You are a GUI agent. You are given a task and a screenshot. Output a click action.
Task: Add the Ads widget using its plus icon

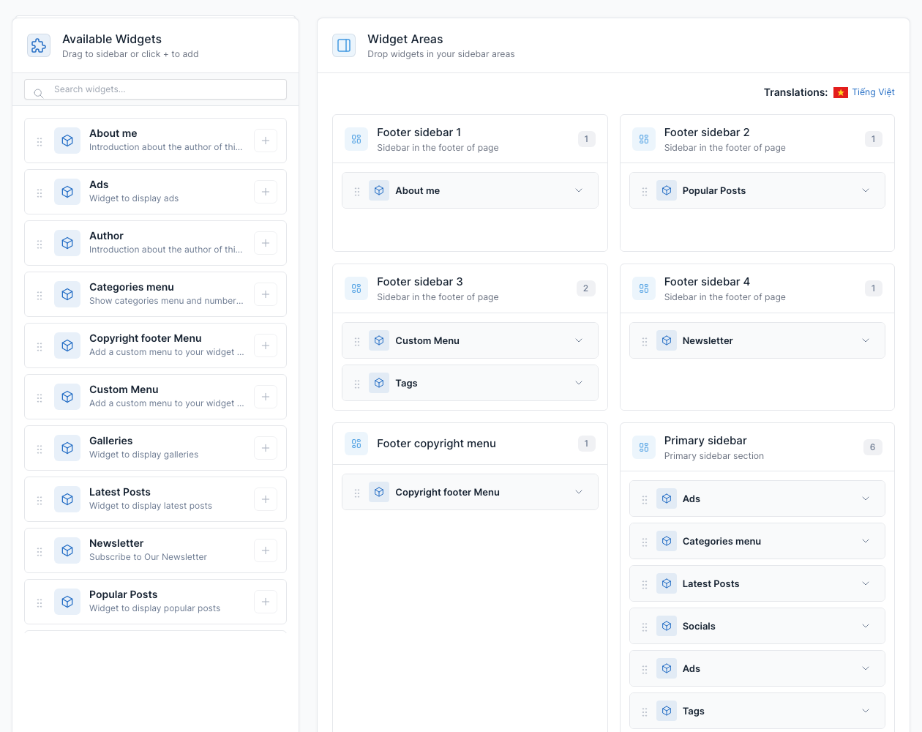266,192
